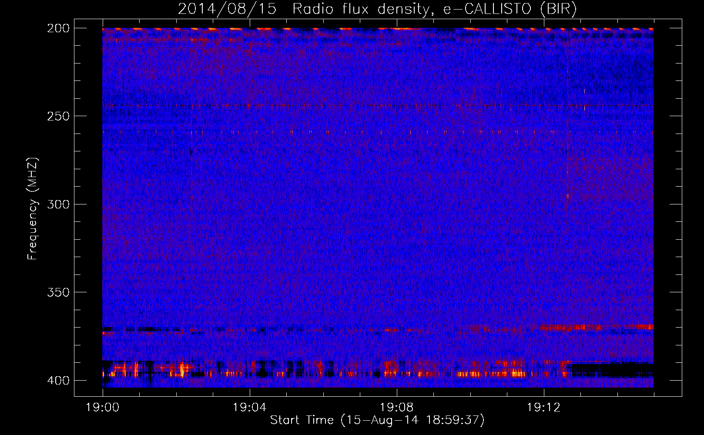This screenshot has height=435, width=704.
Task: Click the 'Frequency (MHZ)' axis label
Action: [33, 208]
